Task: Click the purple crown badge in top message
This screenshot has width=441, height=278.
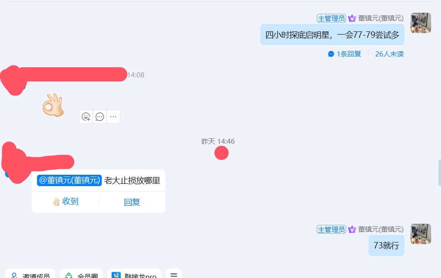Action: [352, 19]
